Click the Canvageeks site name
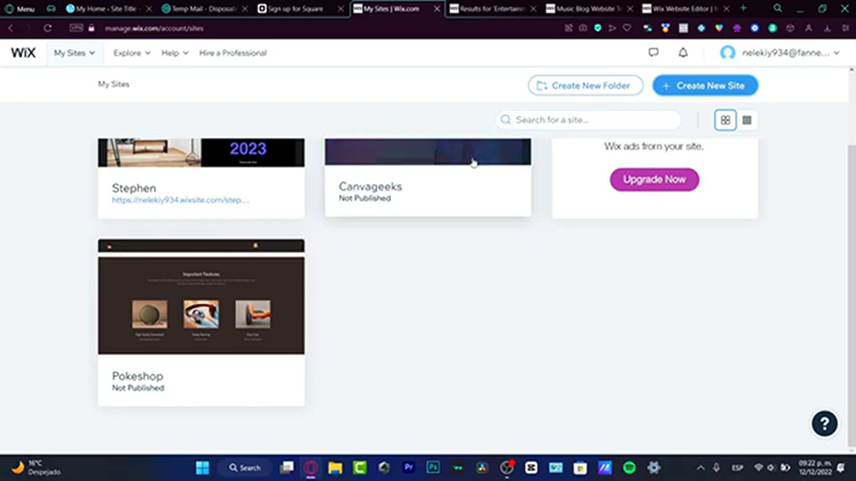Image resolution: width=856 pixels, height=481 pixels. coord(370,187)
